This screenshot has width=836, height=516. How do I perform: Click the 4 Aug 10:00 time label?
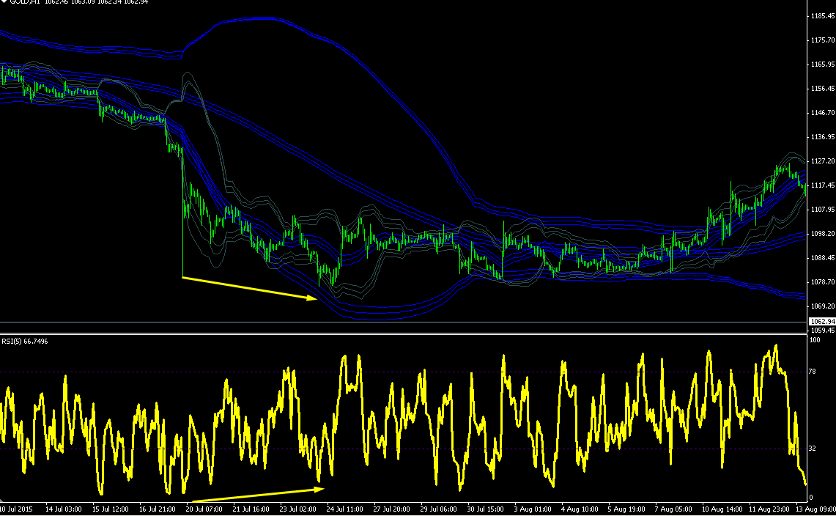click(x=580, y=509)
